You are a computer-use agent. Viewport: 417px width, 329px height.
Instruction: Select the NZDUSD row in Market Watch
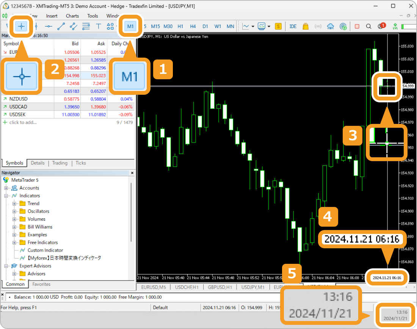point(68,99)
